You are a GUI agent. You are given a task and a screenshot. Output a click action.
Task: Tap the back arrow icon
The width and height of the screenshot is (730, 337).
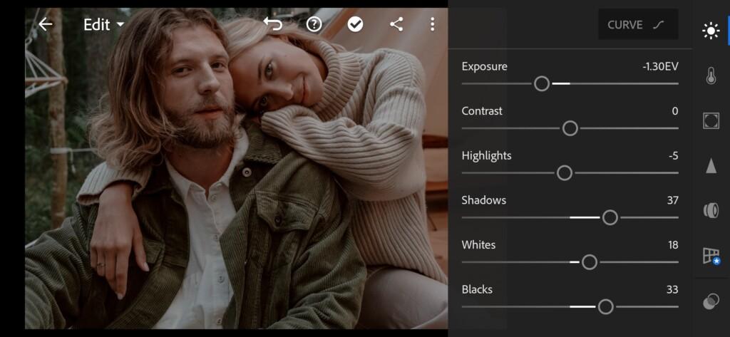46,24
